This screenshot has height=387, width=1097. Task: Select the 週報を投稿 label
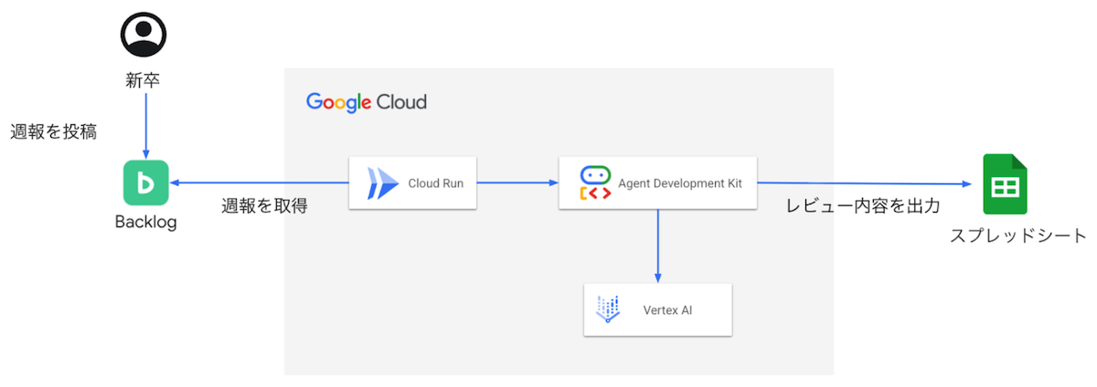click(x=53, y=131)
